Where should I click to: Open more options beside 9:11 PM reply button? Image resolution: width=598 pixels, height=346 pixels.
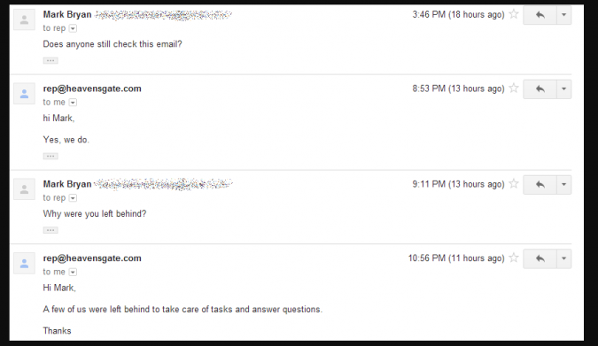[x=564, y=185]
